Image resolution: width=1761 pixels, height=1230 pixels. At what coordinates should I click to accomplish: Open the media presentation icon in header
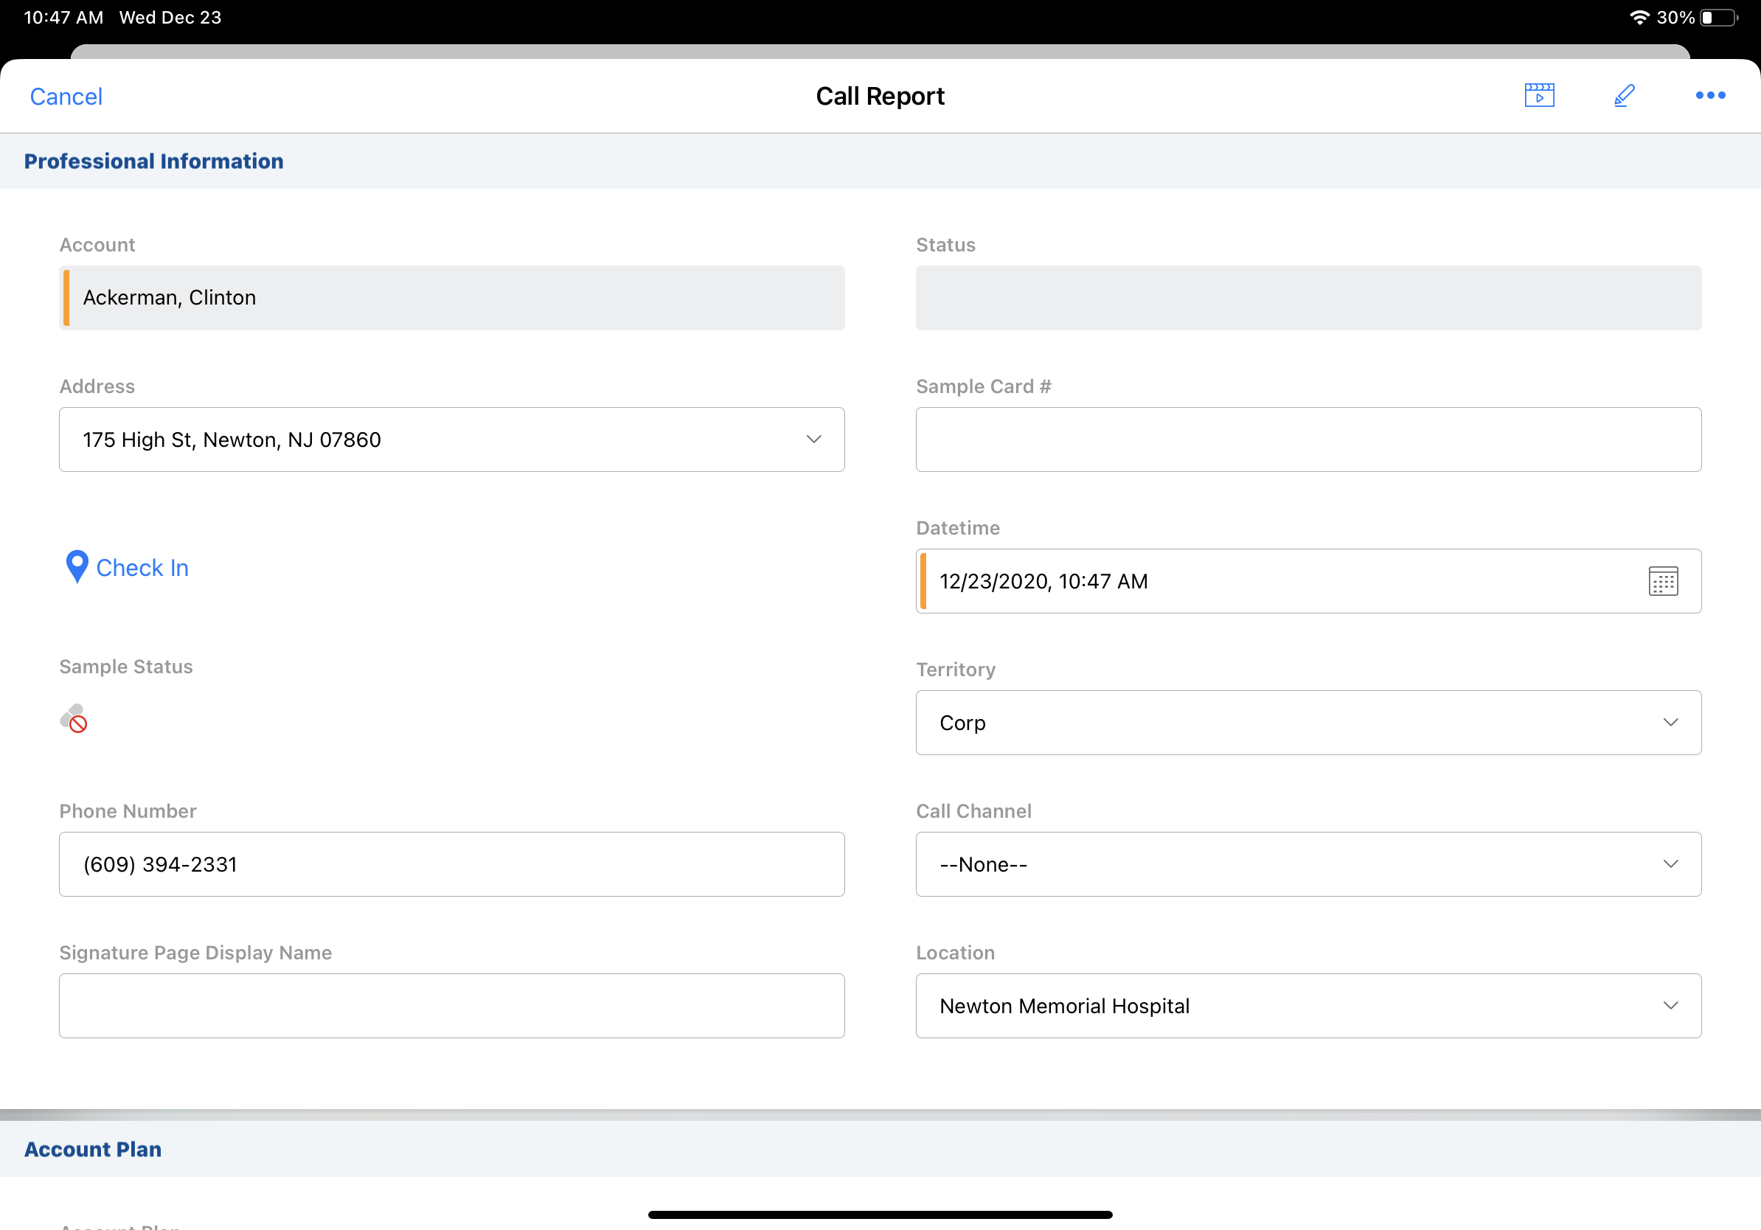[1538, 96]
